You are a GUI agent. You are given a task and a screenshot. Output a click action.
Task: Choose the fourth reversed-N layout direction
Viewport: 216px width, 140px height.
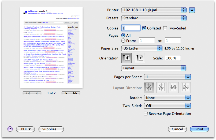186,88
